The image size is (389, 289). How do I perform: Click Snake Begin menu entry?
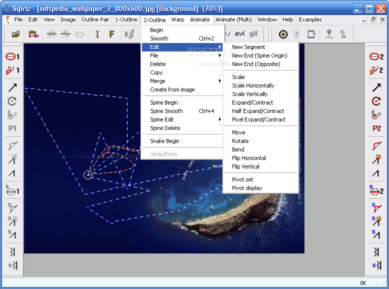click(x=182, y=141)
